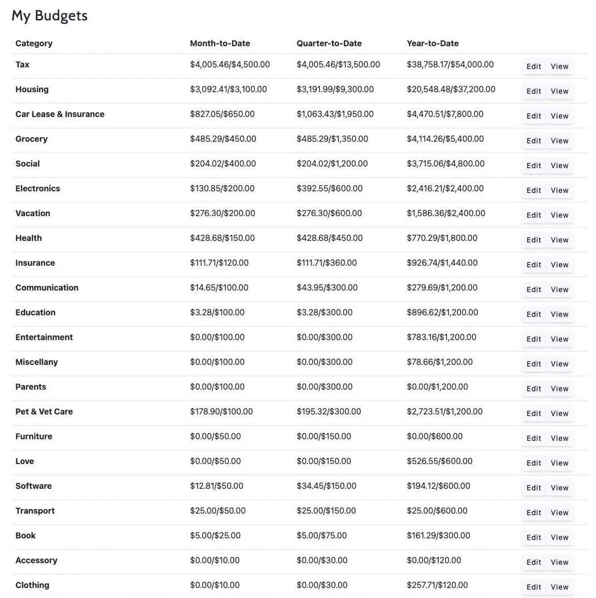Image resolution: width=596 pixels, height=598 pixels.
Task: Click the My Budgets page title
Action: [50, 15]
